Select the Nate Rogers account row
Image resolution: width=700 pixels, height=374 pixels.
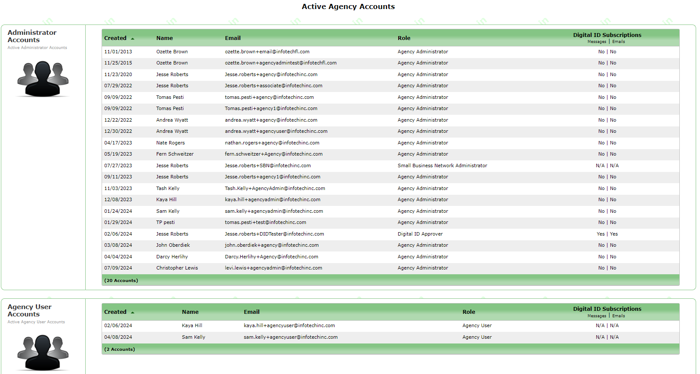tap(170, 143)
